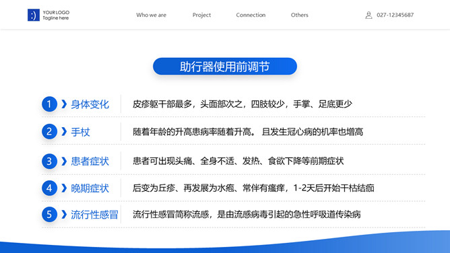
Task: Open the Project menu item
Action: pos(201,15)
